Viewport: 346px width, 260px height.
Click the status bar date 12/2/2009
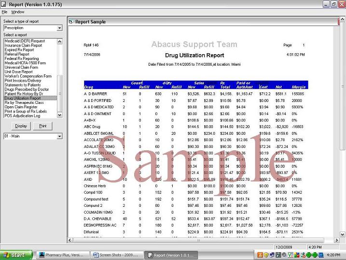[284, 247]
